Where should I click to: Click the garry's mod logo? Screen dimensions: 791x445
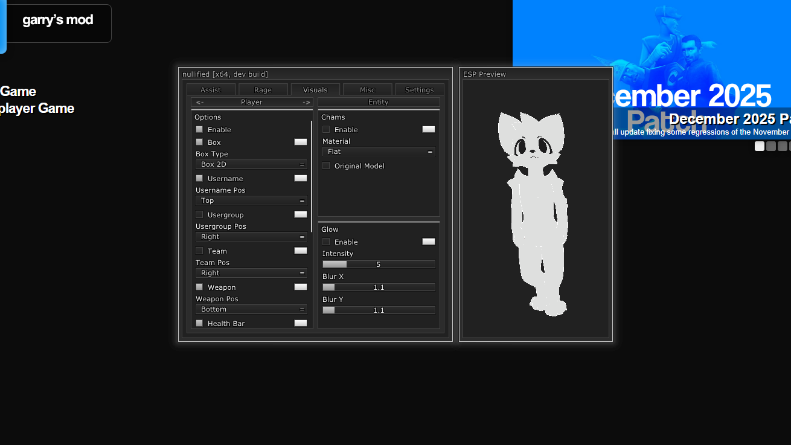[x=58, y=21]
